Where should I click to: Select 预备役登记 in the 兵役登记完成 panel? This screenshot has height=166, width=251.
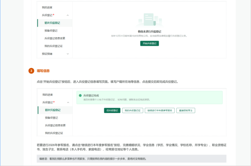pos(51,118)
